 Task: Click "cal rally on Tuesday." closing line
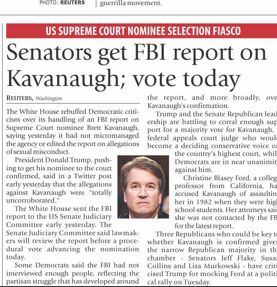(x=179, y=282)
